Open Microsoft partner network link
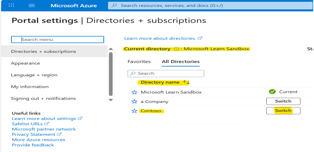This screenshot has width=314, height=152. (44, 129)
